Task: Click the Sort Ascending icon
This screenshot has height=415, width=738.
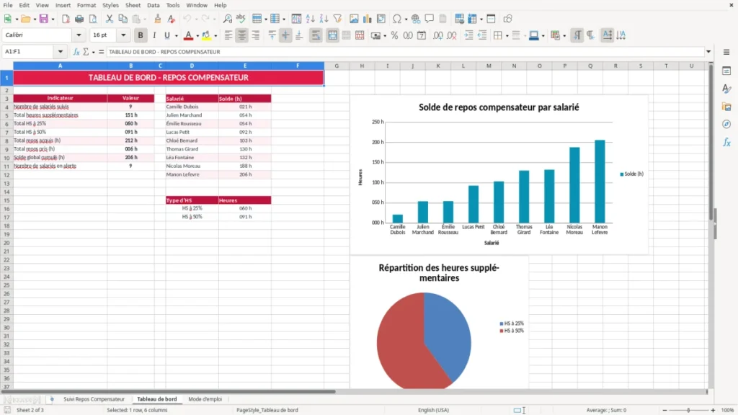Action: click(x=310, y=19)
